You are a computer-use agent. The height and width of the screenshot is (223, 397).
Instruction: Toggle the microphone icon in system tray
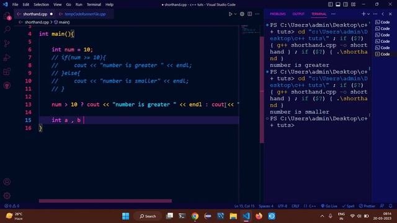(331, 216)
